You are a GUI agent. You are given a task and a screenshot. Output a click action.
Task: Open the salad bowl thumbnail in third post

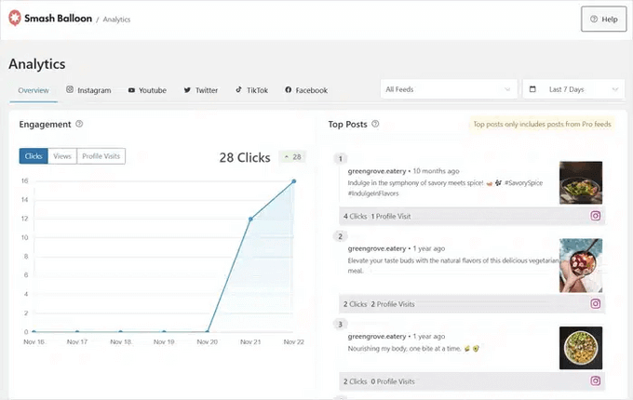(580, 347)
